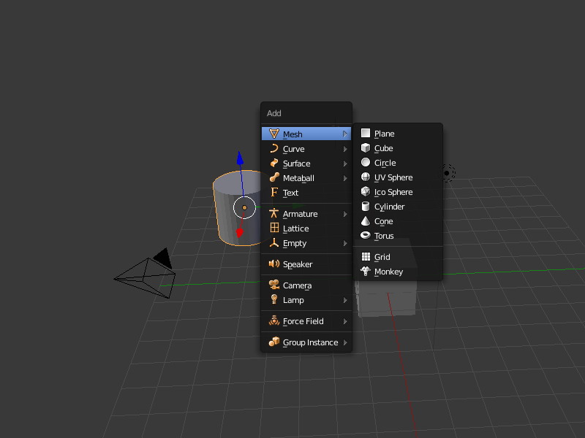Click the Torus ring icon

[x=366, y=235]
